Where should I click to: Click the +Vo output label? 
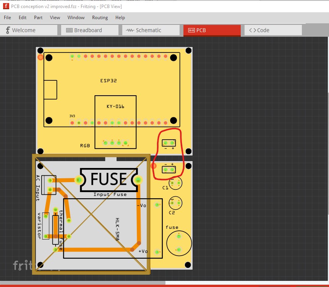[x=143, y=251]
